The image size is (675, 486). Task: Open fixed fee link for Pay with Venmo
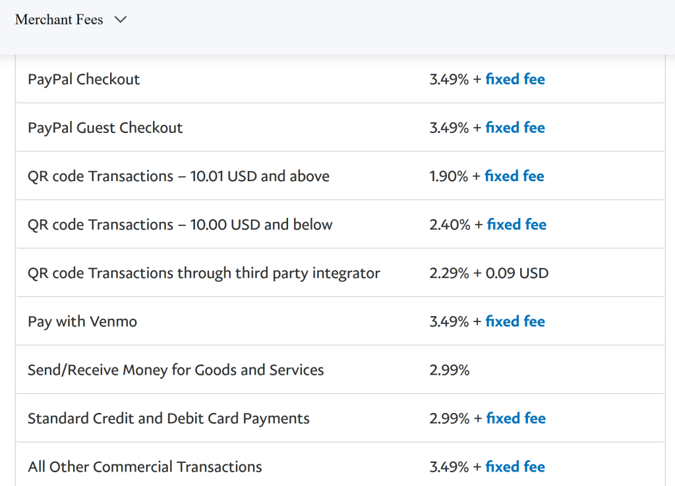[x=515, y=321]
